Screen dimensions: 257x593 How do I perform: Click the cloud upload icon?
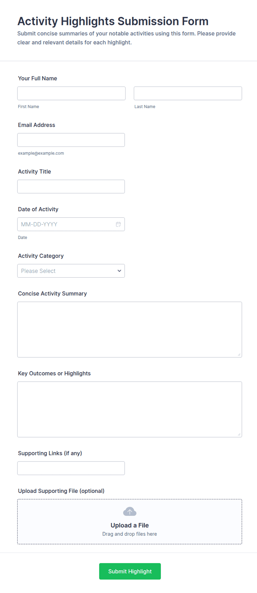pos(130,511)
